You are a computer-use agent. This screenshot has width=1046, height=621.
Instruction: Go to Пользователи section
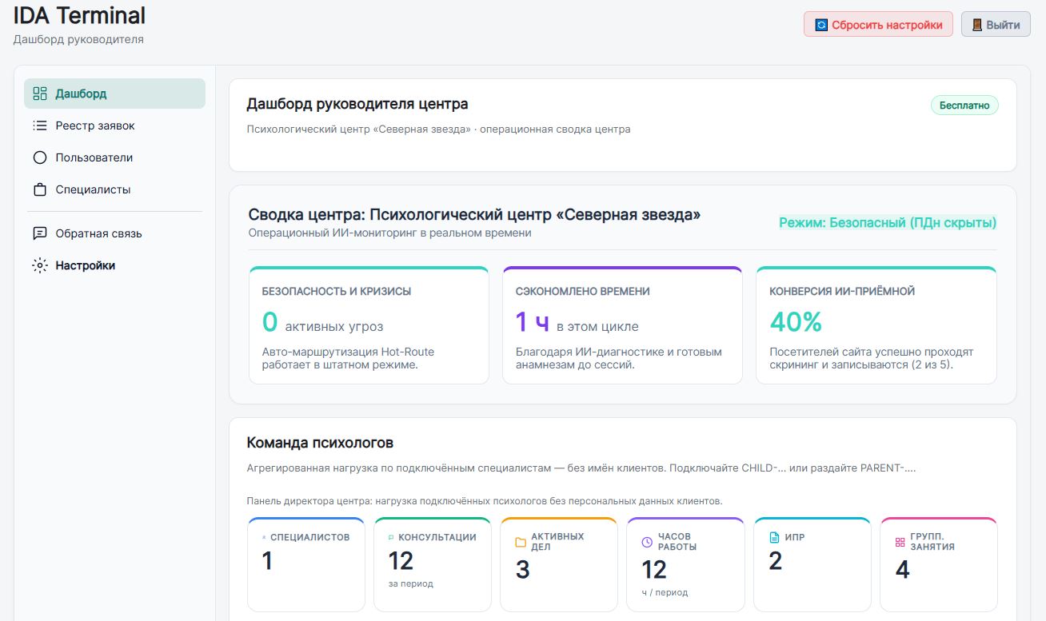point(114,157)
